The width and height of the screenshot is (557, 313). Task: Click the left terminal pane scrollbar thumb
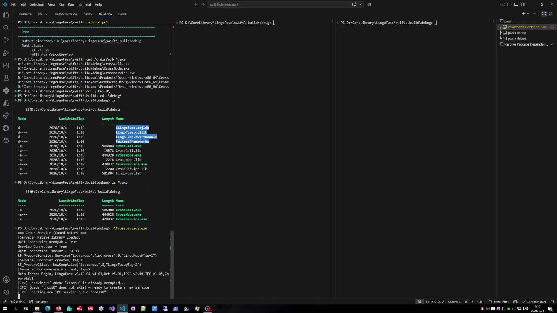pos(172,264)
